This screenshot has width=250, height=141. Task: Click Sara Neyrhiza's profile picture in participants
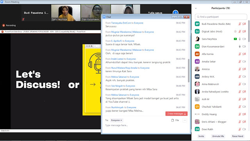(x=197, y=39)
